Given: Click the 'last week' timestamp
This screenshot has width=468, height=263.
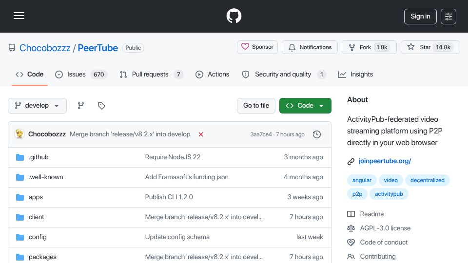Looking at the screenshot, I should tap(310, 237).
